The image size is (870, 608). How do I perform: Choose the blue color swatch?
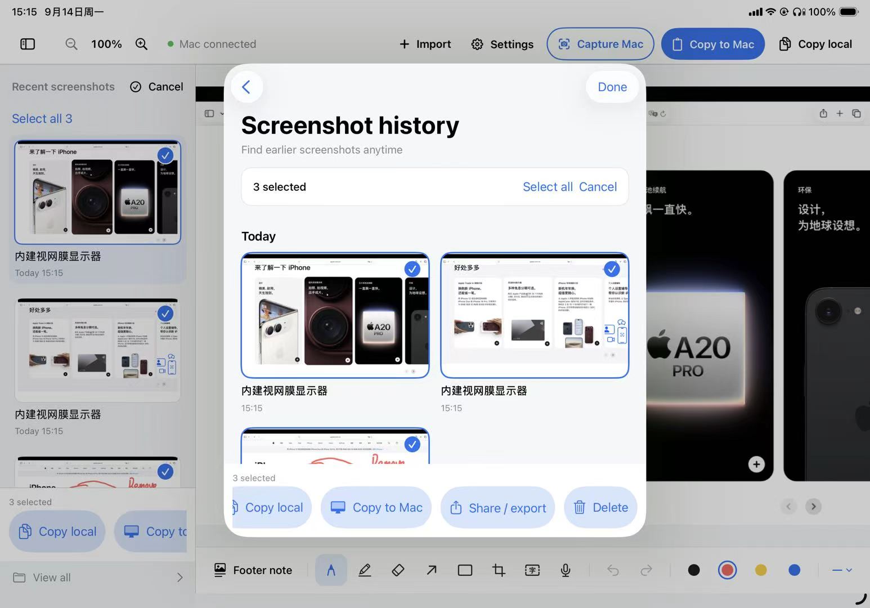[795, 570]
